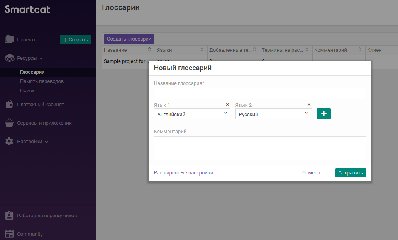This screenshot has width=398, height=240.
Task: Open Расширенные настройки
Action: 183,172
